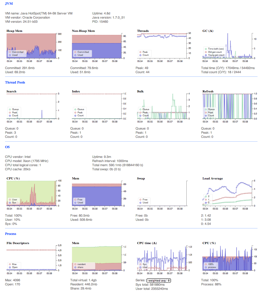264x291 pixels.
Task: Select the Refresh thread pool chart
Action: (227, 106)
